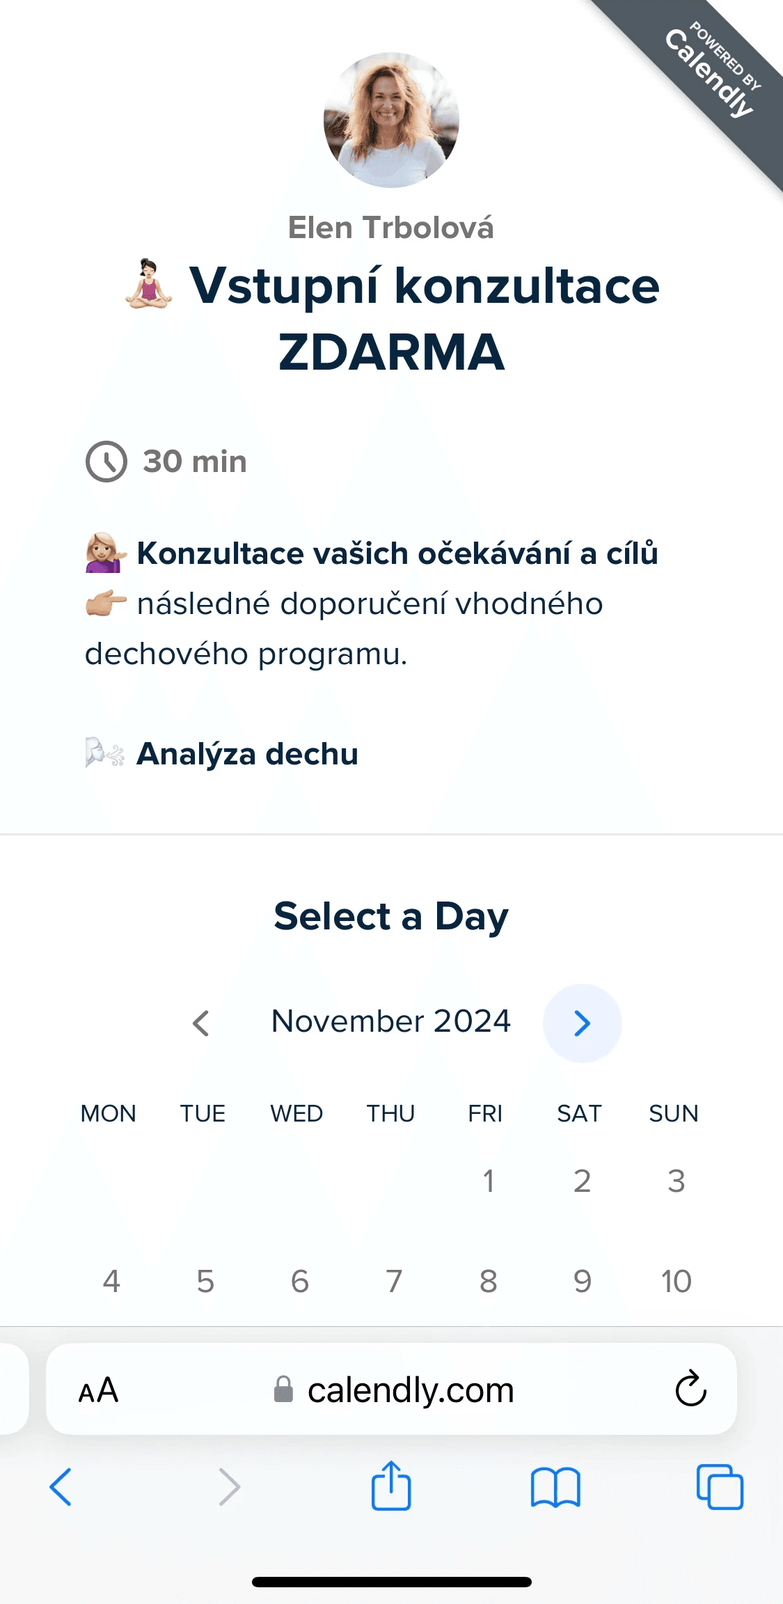Open the Safari tabs overview icon
The width and height of the screenshot is (783, 1604).
[x=720, y=1487]
